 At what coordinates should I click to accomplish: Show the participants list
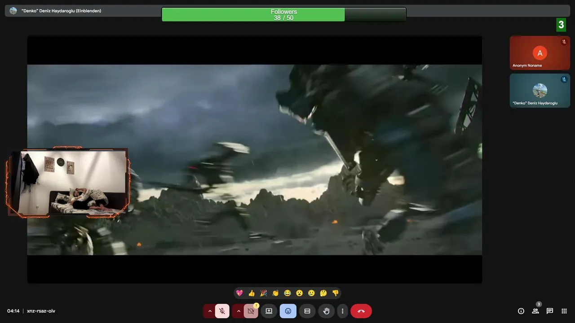coord(535,311)
